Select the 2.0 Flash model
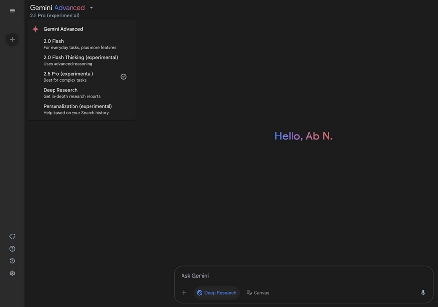The height and width of the screenshot is (307, 438). click(82, 44)
